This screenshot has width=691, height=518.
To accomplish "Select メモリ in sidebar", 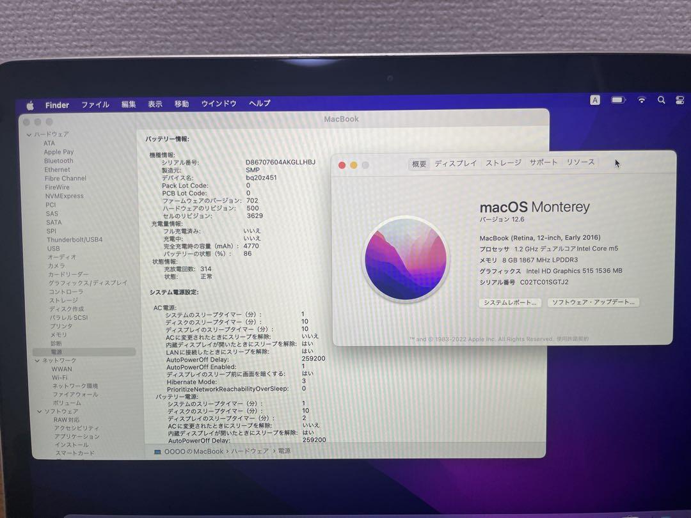I will tap(59, 334).
